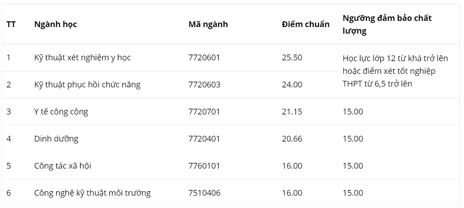Image resolution: width=464 pixels, height=208 pixels.
Task: Click major code 7720601
Action: (204, 57)
